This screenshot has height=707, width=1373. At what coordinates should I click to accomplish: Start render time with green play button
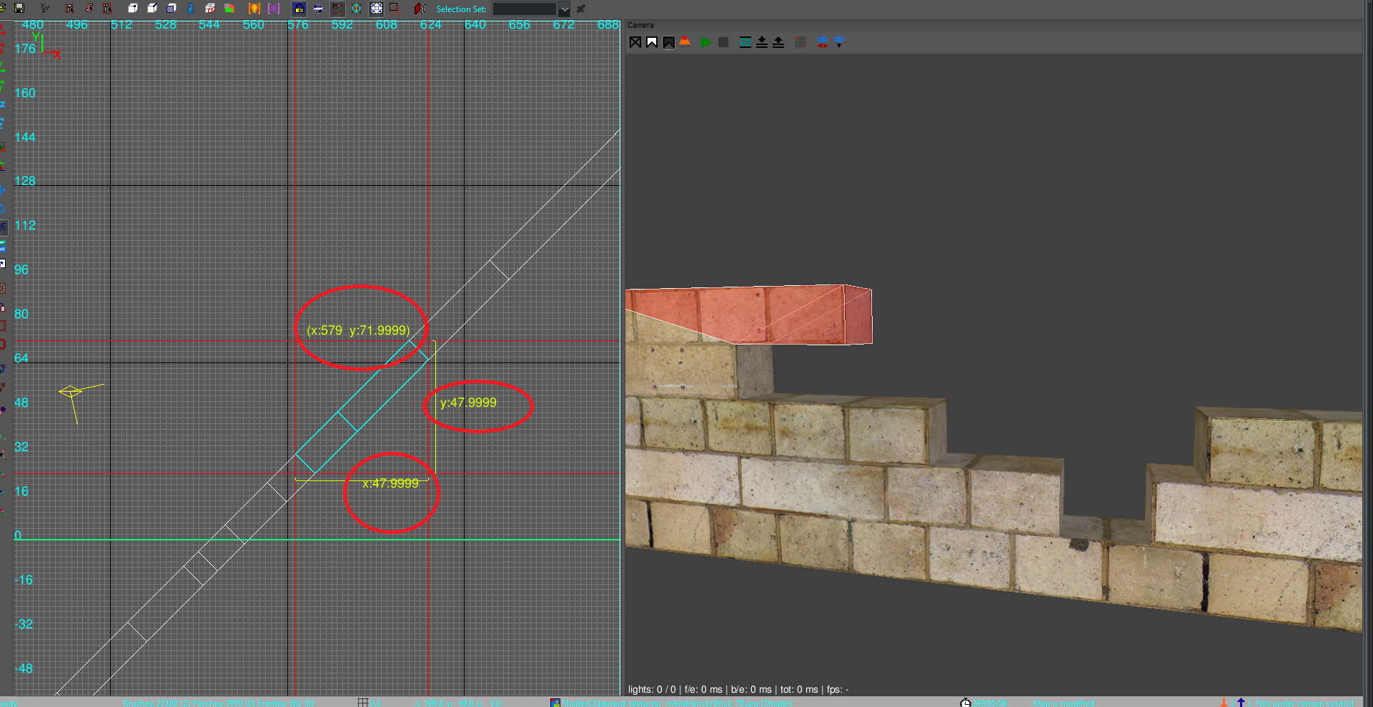[x=706, y=42]
